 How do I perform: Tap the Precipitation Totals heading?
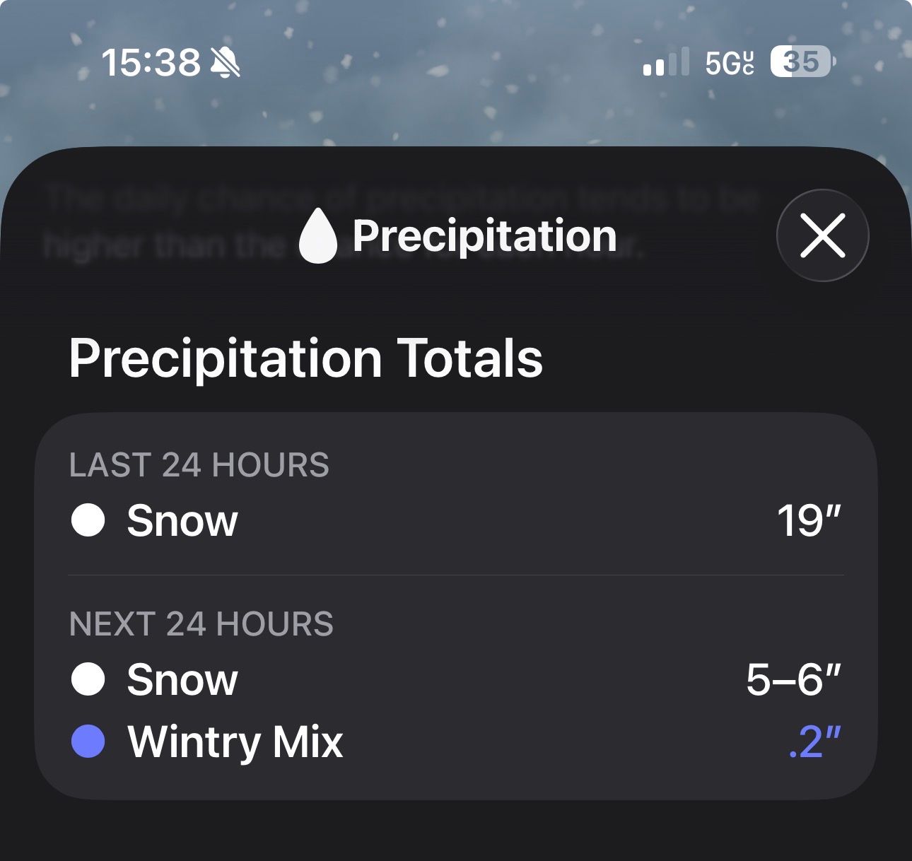pos(305,358)
